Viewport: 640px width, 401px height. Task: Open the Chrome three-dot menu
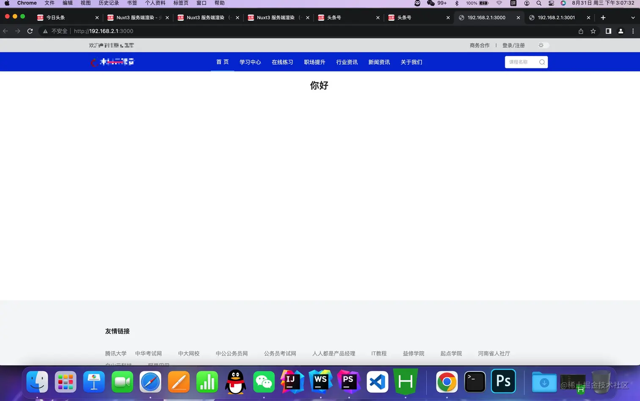632,31
